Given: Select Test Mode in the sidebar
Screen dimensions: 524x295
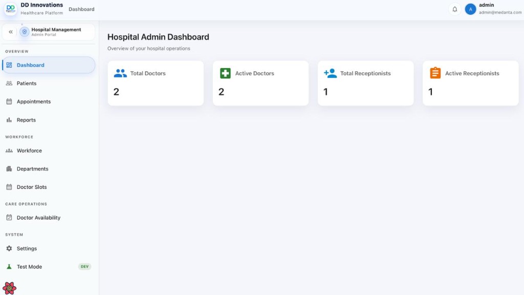Looking at the screenshot, I should tap(49, 266).
